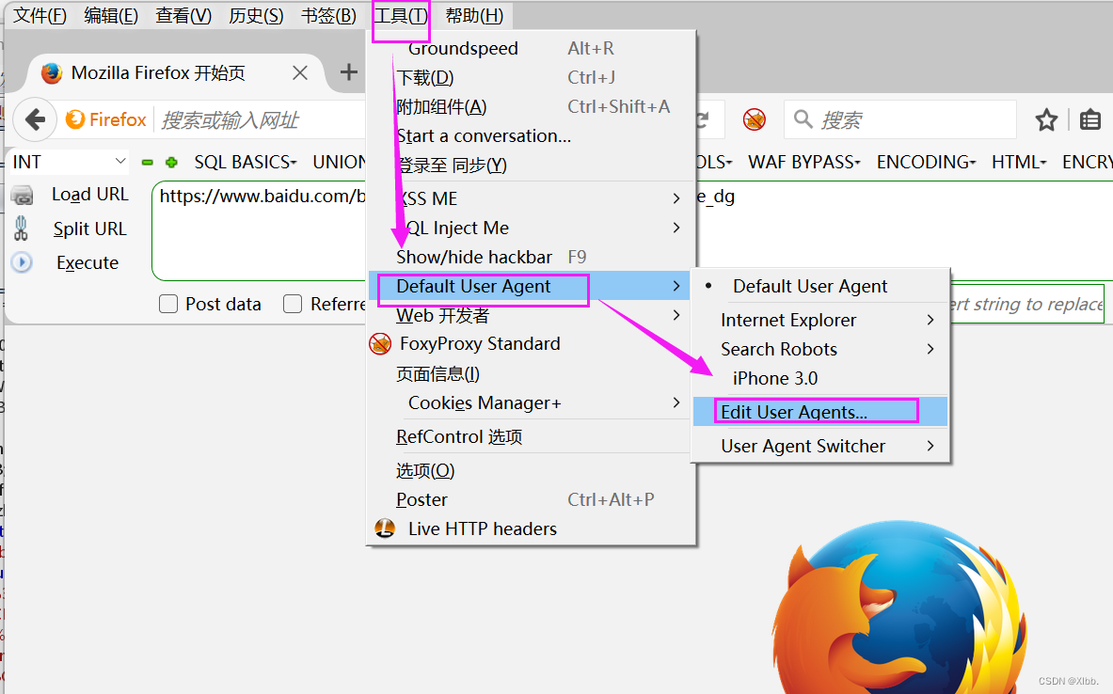Select Default User Agent in Tools menu
The height and width of the screenshot is (694, 1113).
click(531, 286)
